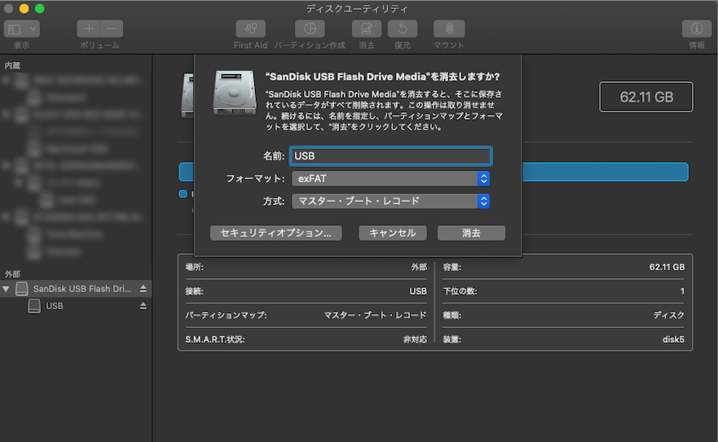The height and width of the screenshot is (442, 718).
Task: Click the 62.11 GB capacity box
Action: (x=646, y=97)
